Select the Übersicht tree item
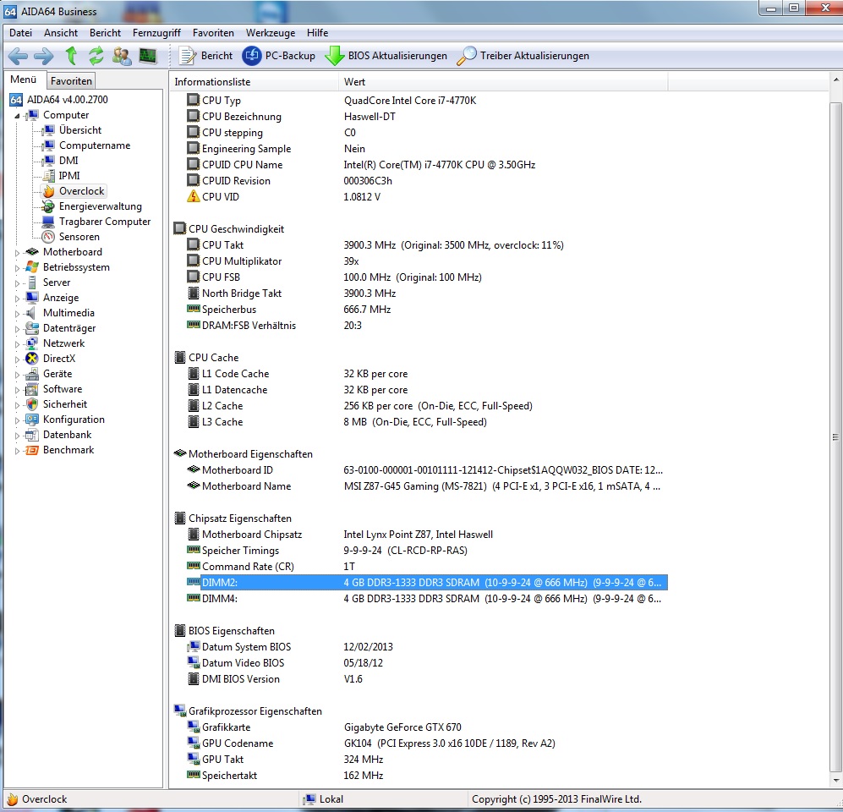Viewport: 843px width, 812px height. click(x=80, y=130)
